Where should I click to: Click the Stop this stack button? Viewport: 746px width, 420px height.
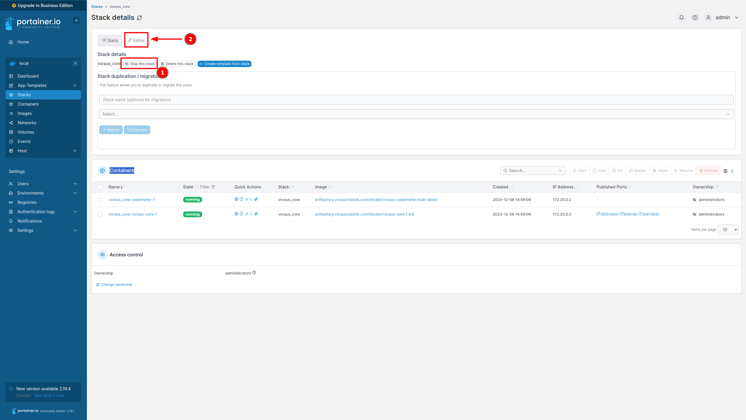(139, 63)
